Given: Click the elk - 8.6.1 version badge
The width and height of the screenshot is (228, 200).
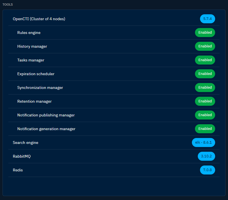Looking at the screenshot, I should [x=203, y=142].
